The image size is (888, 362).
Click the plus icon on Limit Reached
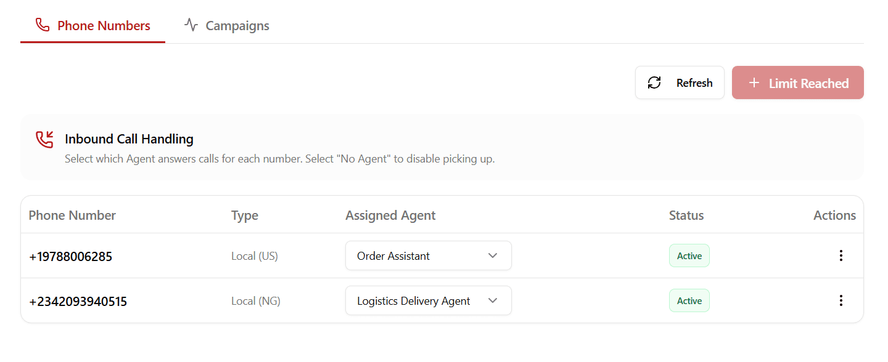point(754,82)
